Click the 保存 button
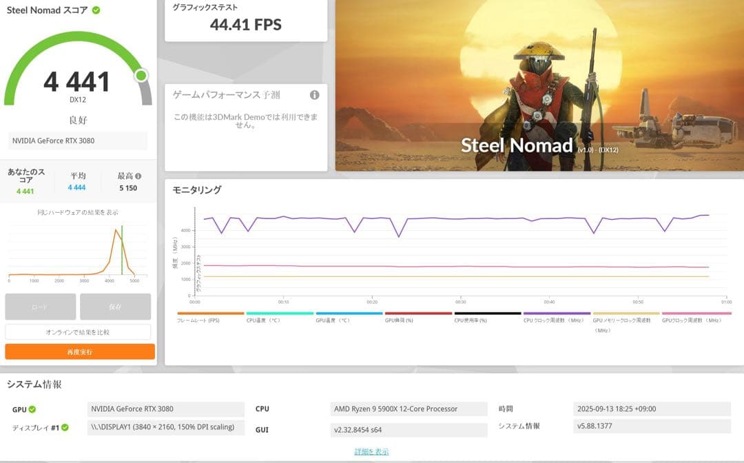744x463 pixels. click(115, 307)
